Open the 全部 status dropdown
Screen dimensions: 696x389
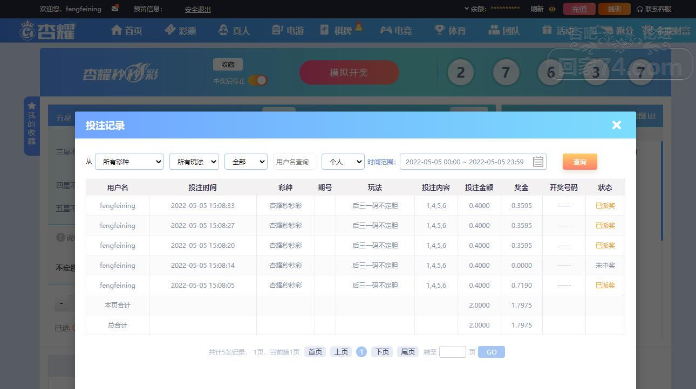click(246, 162)
